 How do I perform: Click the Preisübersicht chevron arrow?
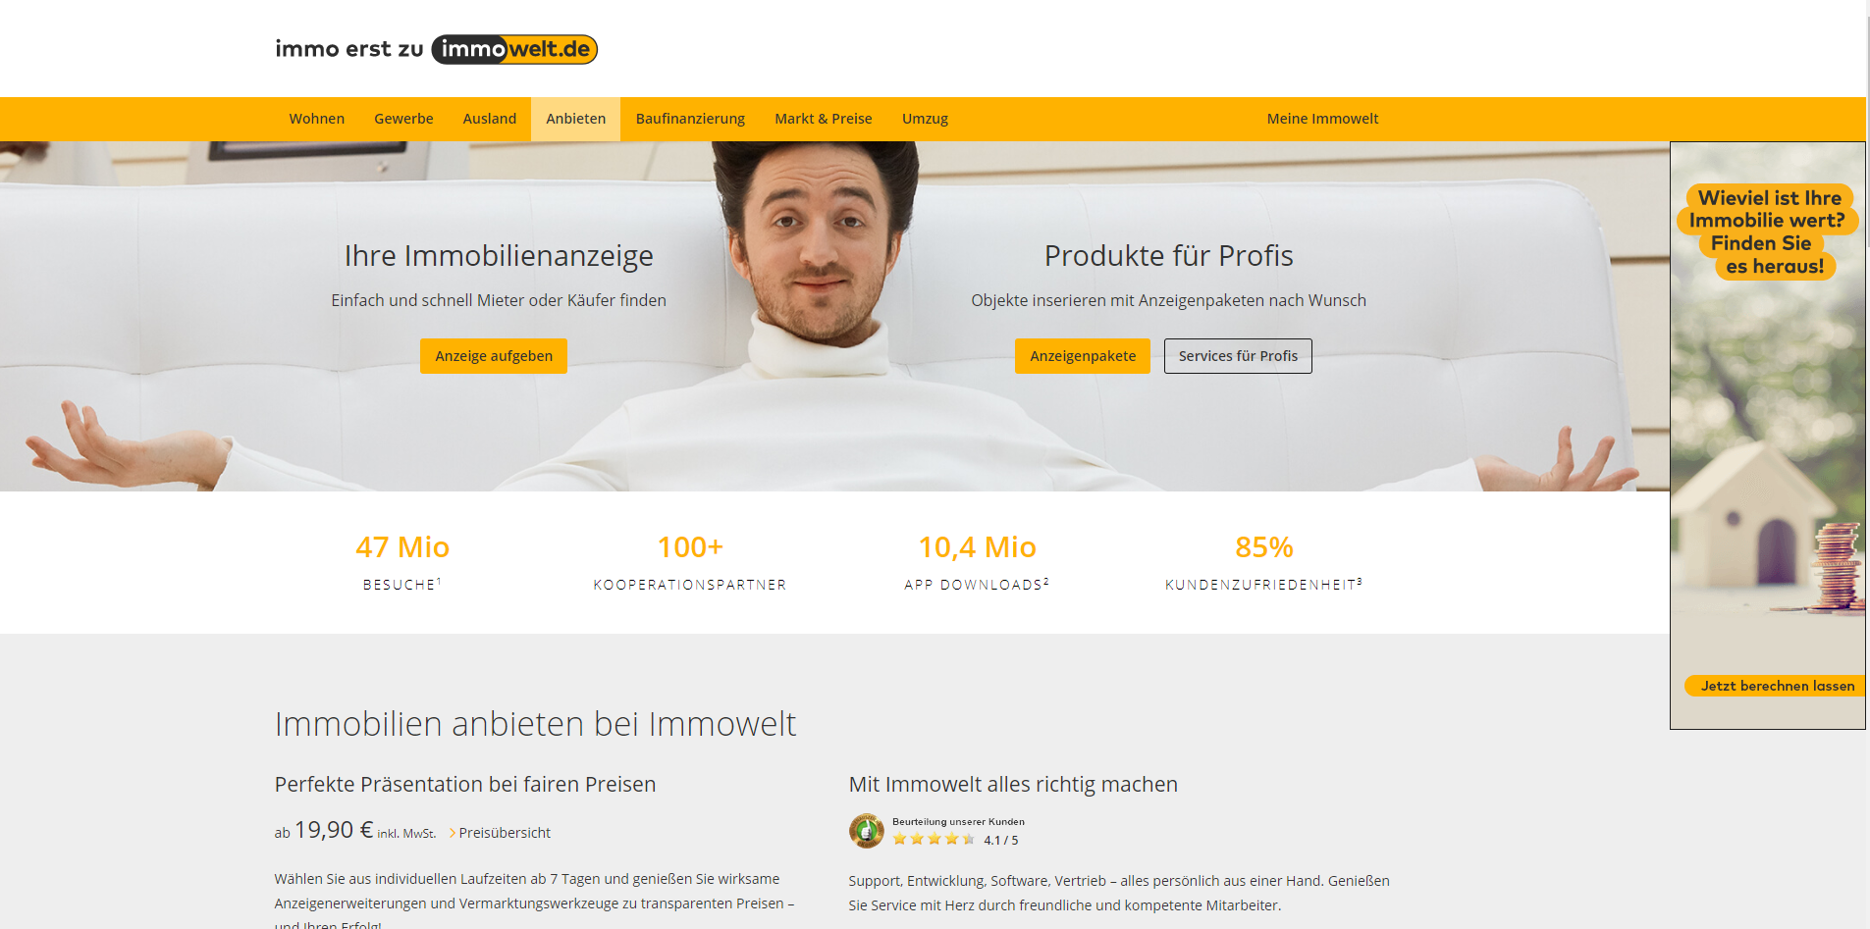[453, 833]
